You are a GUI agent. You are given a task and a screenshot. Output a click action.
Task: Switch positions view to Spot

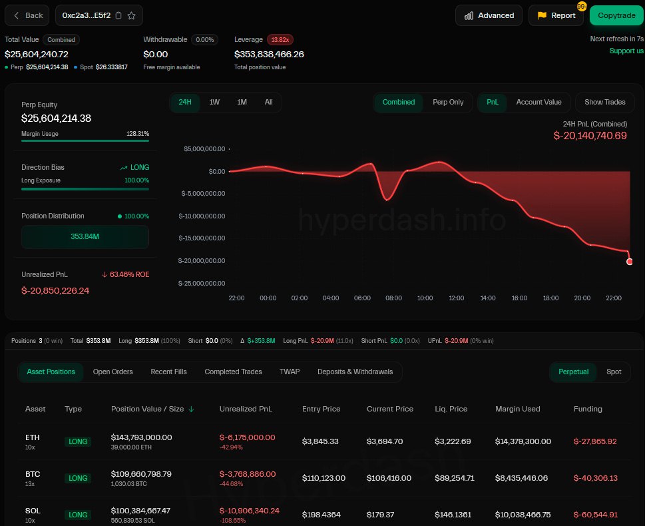614,372
